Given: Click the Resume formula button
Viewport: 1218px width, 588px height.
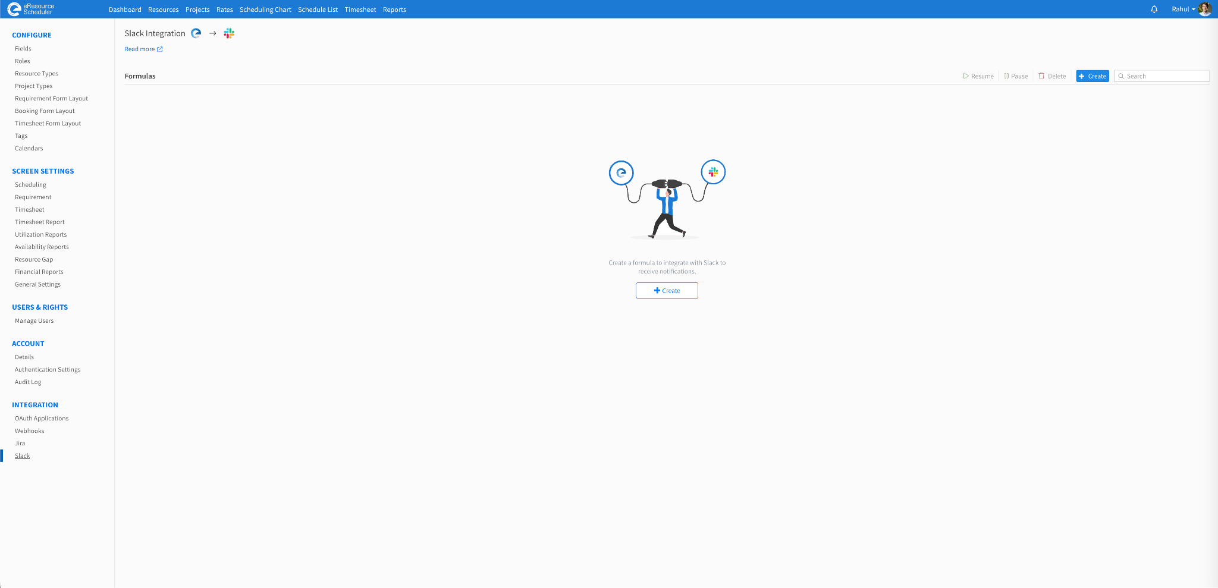Looking at the screenshot, I should (978, 76).
